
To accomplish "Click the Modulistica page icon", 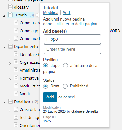I will (16, 86).
